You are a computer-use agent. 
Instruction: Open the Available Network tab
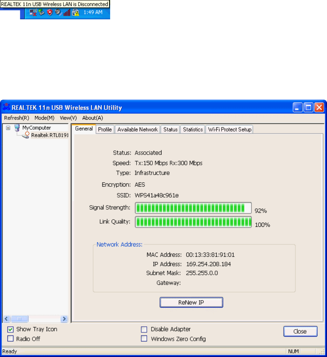138,129
